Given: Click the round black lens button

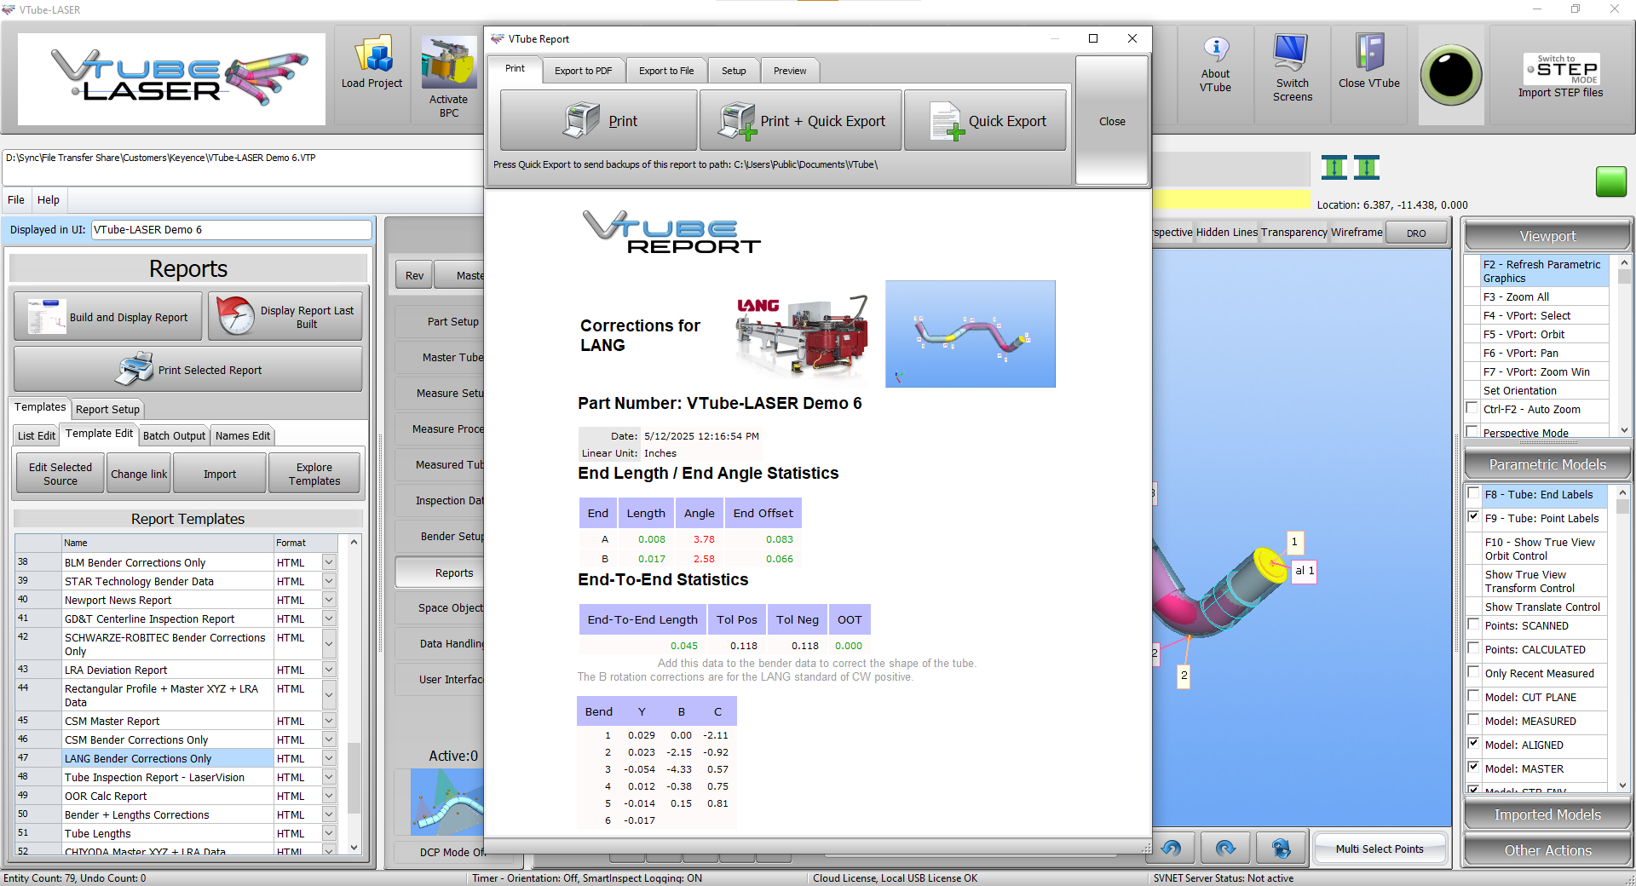Looking at the screenshot, I should (1451, 75).
